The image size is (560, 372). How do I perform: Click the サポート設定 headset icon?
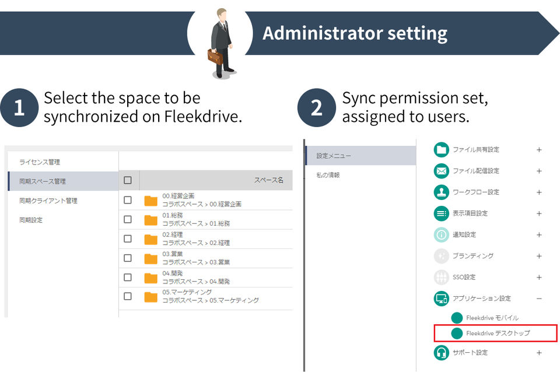coord(442,353)
